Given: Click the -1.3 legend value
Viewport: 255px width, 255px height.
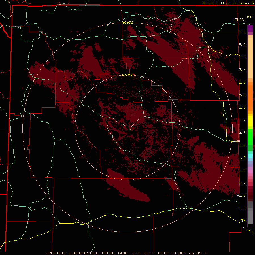Looking at the screenshot, I should (x=241, y=208).
